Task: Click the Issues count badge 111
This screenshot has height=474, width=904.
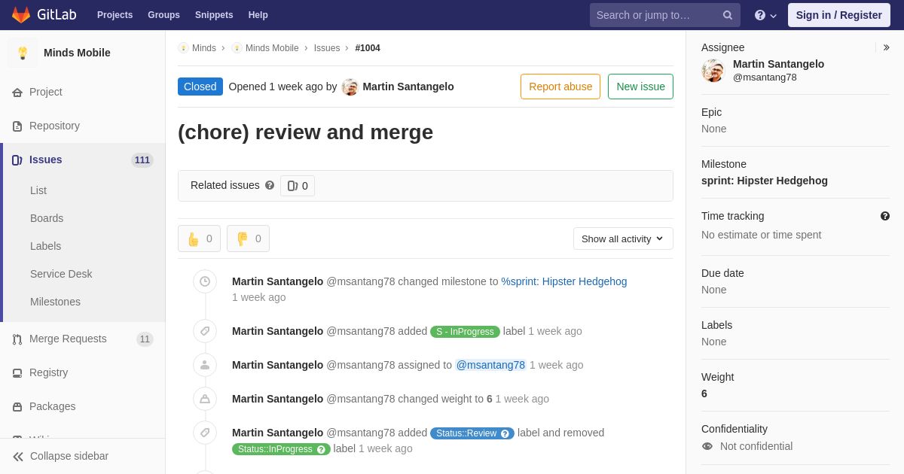Action: point(142,160)
